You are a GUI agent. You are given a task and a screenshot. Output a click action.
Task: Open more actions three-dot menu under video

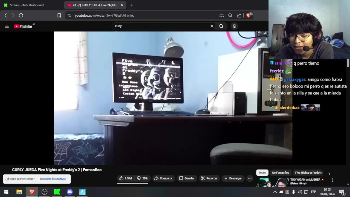[250, 178]
